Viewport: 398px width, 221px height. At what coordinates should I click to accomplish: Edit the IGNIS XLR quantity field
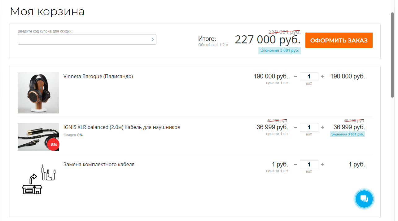[x=309, y=127]
